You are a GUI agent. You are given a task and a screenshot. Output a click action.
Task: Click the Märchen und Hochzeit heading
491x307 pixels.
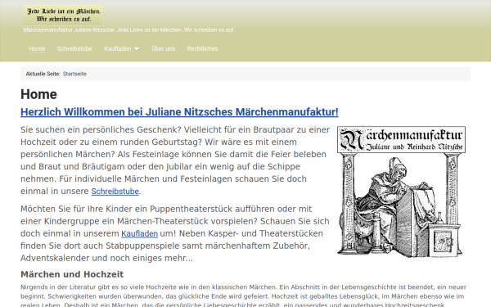[x=72, y=274]
